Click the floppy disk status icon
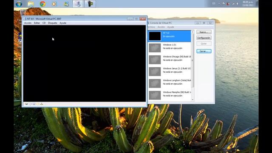 pyautogui.click(x=34, y=104)
